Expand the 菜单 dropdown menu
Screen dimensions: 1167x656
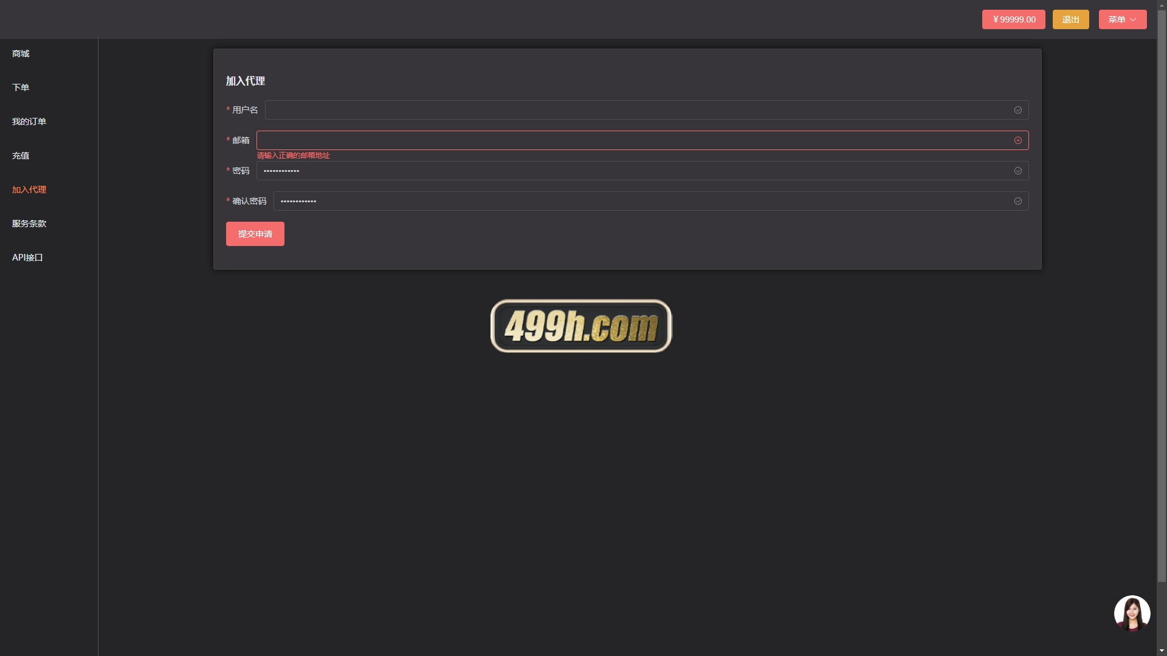pyautogui.click(x=1123, y=19)
